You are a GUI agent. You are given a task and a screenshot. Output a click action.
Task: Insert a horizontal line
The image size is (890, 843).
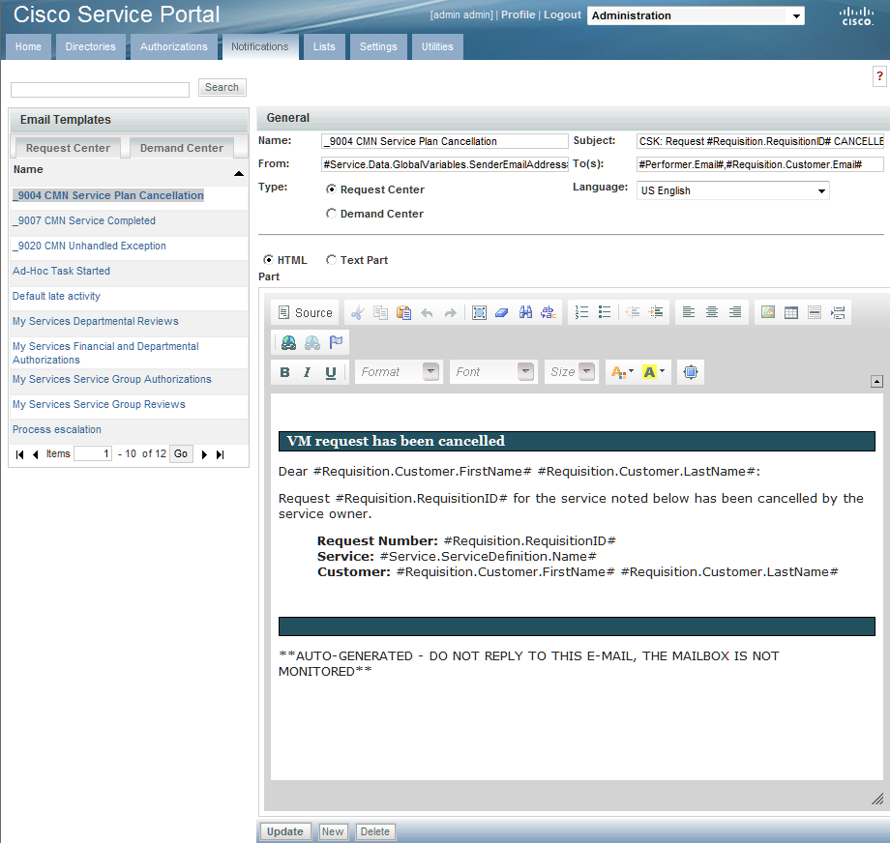(815, 312)
